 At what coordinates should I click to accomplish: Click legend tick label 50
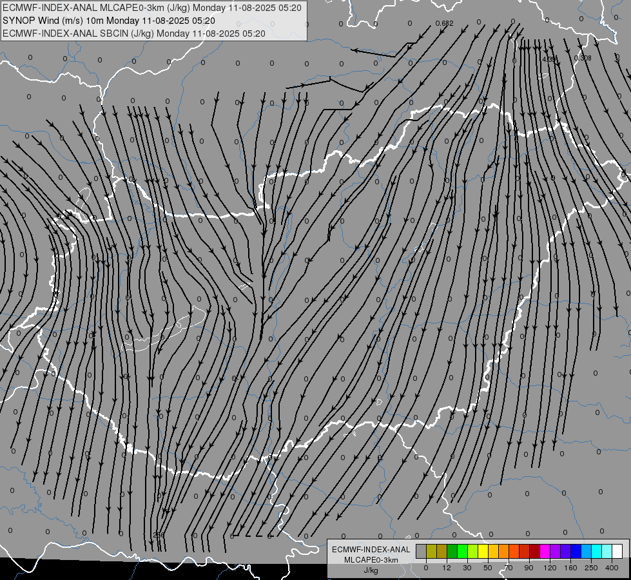click(x=487, y=568)
